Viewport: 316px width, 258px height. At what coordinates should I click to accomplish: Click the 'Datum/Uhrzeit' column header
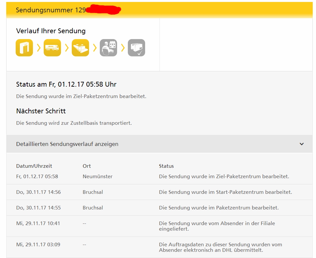tap(34, 166)
